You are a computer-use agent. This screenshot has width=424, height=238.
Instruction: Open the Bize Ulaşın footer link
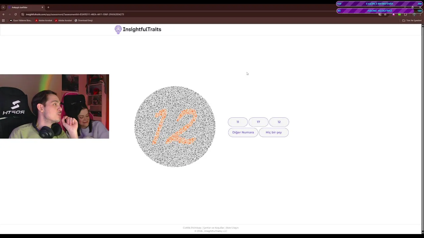(x=232, y=228)
